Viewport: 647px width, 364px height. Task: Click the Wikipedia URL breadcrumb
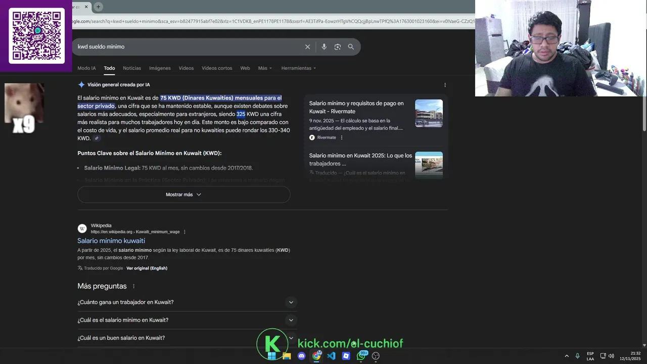[135, 232]
